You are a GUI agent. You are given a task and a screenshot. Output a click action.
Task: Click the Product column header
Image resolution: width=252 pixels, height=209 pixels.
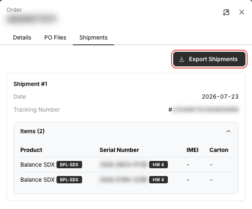(31, 150)
